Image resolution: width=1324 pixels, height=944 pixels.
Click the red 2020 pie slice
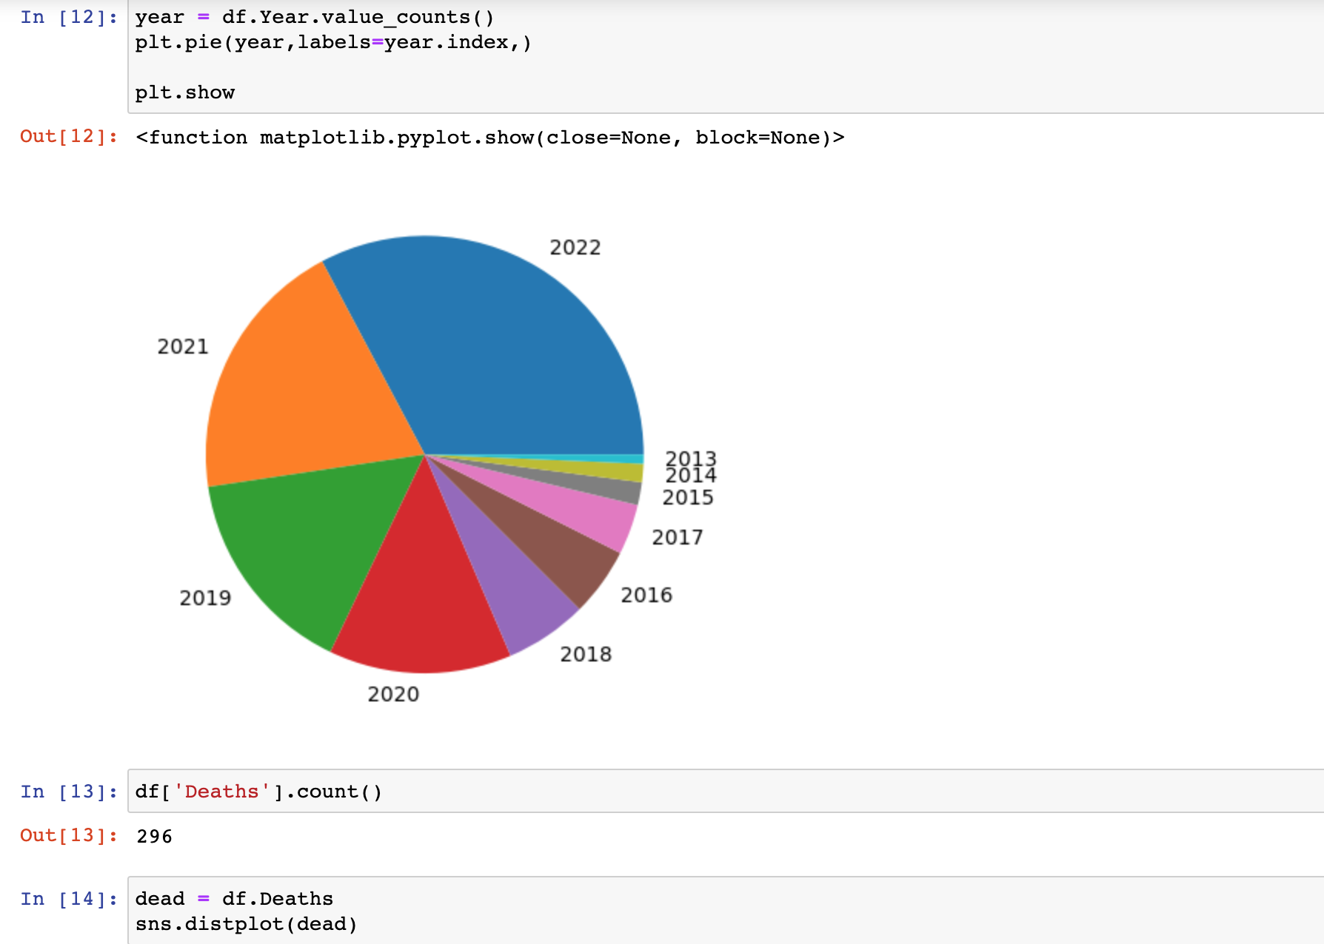click(422, 592)
